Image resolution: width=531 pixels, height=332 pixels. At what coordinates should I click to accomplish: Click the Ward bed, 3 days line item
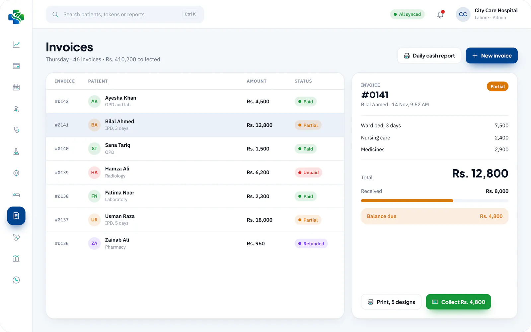point(435,125)
